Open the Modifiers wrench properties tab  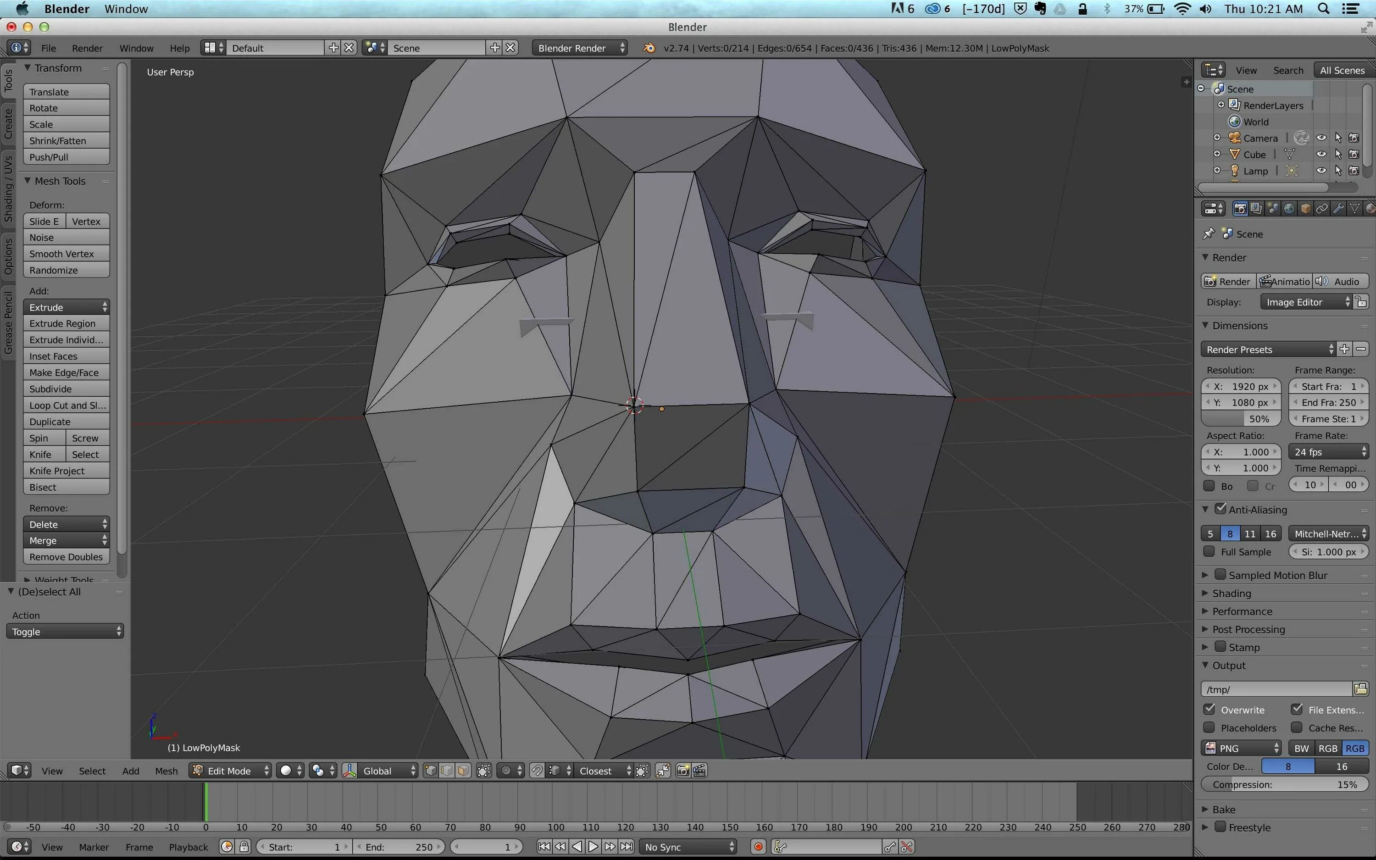coord(1338,209)
